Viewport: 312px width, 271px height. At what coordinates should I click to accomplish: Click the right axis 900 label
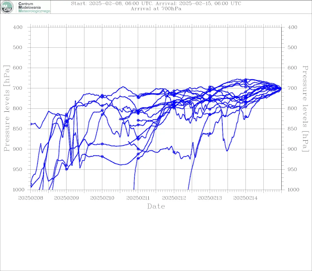point(292,149)
